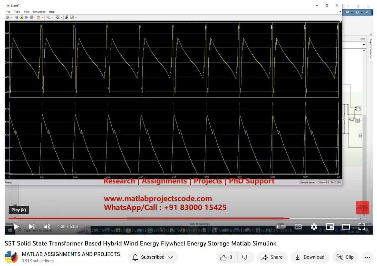
Task: Mute the video volume
Action: pyautogui.click(x=47, y=227)
